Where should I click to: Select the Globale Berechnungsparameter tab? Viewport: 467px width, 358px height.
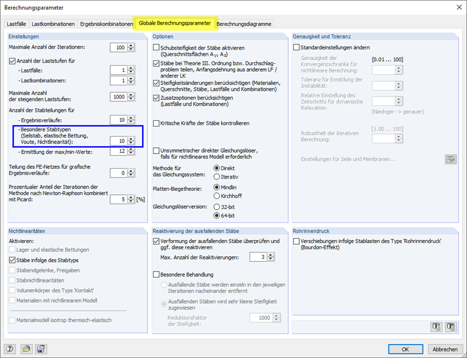pos(175,23)
